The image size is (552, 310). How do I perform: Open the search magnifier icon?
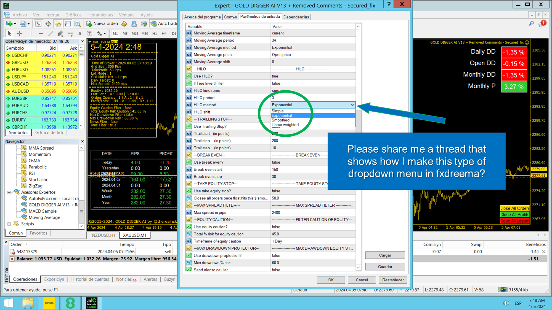(531, 23)
